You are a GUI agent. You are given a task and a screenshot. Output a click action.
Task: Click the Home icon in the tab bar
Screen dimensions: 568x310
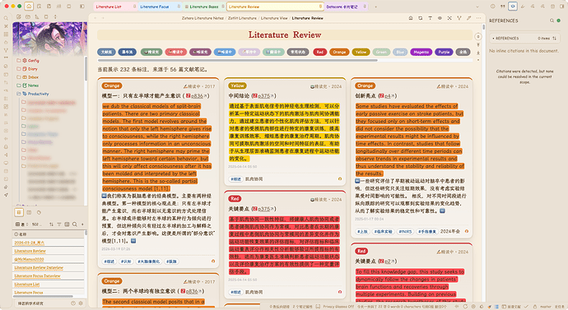point(29,6)
